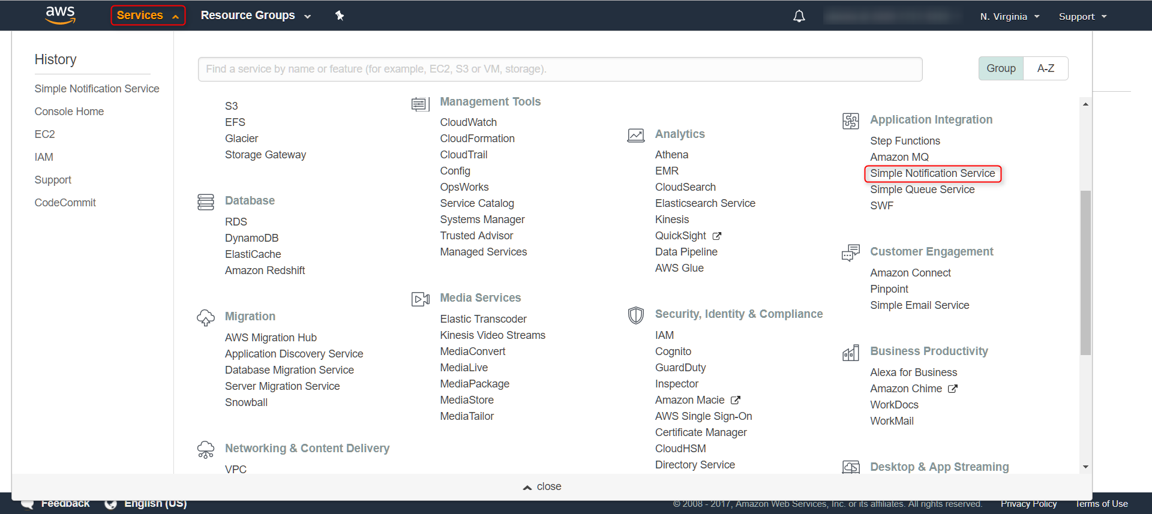Open CloudWatch service
The width and height of the screenshot is (1152, 514).
pyautogui.click(x=468, y=122)
